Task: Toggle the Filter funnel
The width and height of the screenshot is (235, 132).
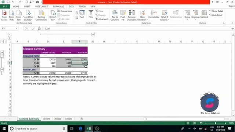Action: tap(91, 14)
